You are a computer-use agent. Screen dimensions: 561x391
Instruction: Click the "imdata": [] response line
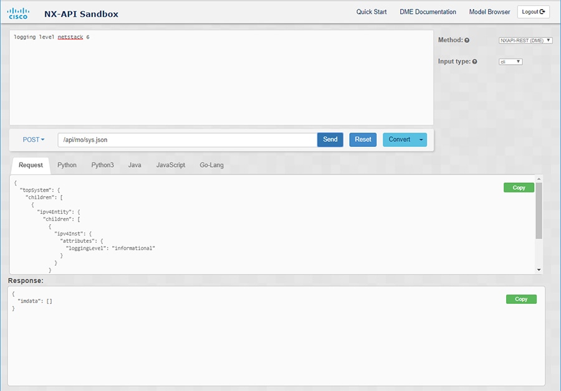point(35,301)
